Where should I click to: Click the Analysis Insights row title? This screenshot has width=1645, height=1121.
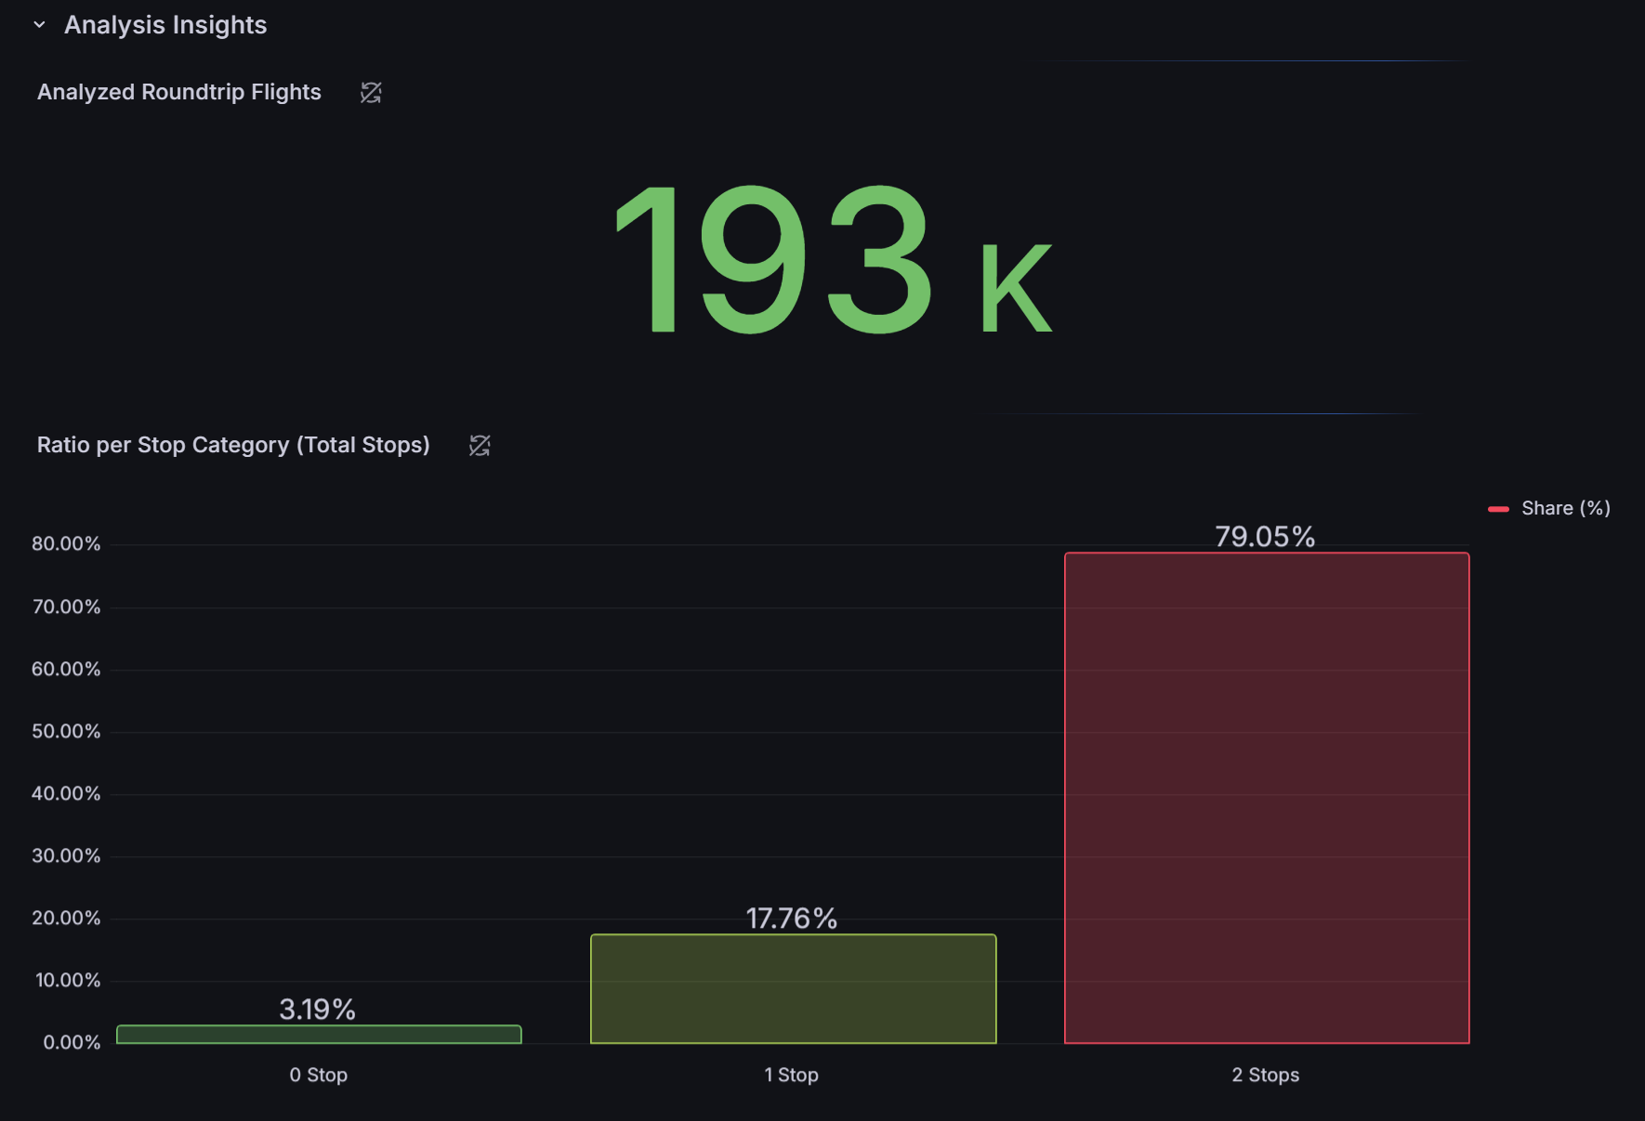point(164,25)
